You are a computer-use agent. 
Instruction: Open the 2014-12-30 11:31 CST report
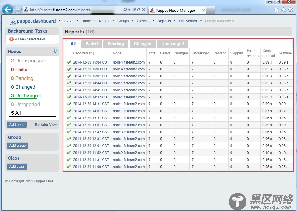(x=91, y=160)
